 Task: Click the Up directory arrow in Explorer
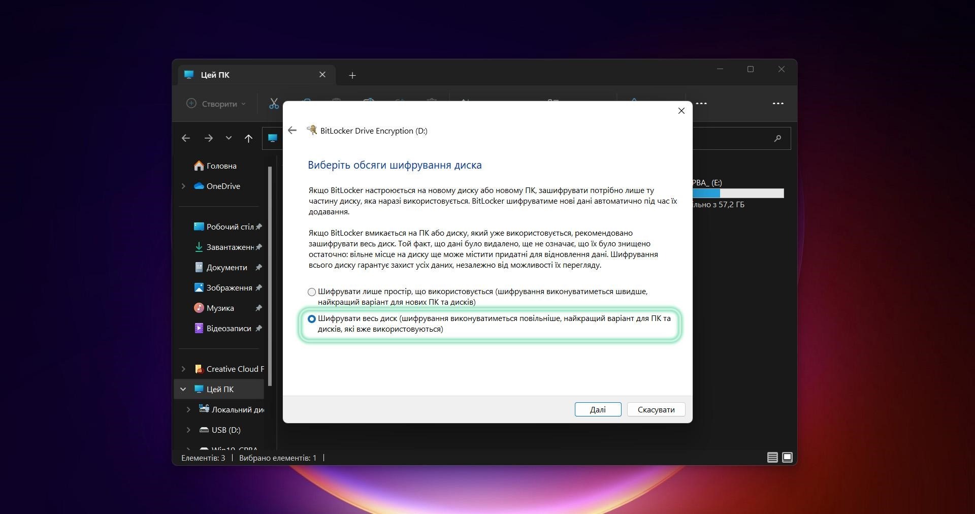(248, 138)
